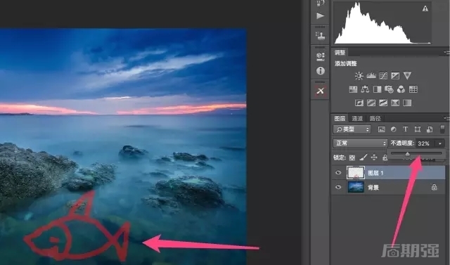The image size is (450, 265).
Task: Hide 图层 1 layer visibility
Action: click(x=338, y=172)
